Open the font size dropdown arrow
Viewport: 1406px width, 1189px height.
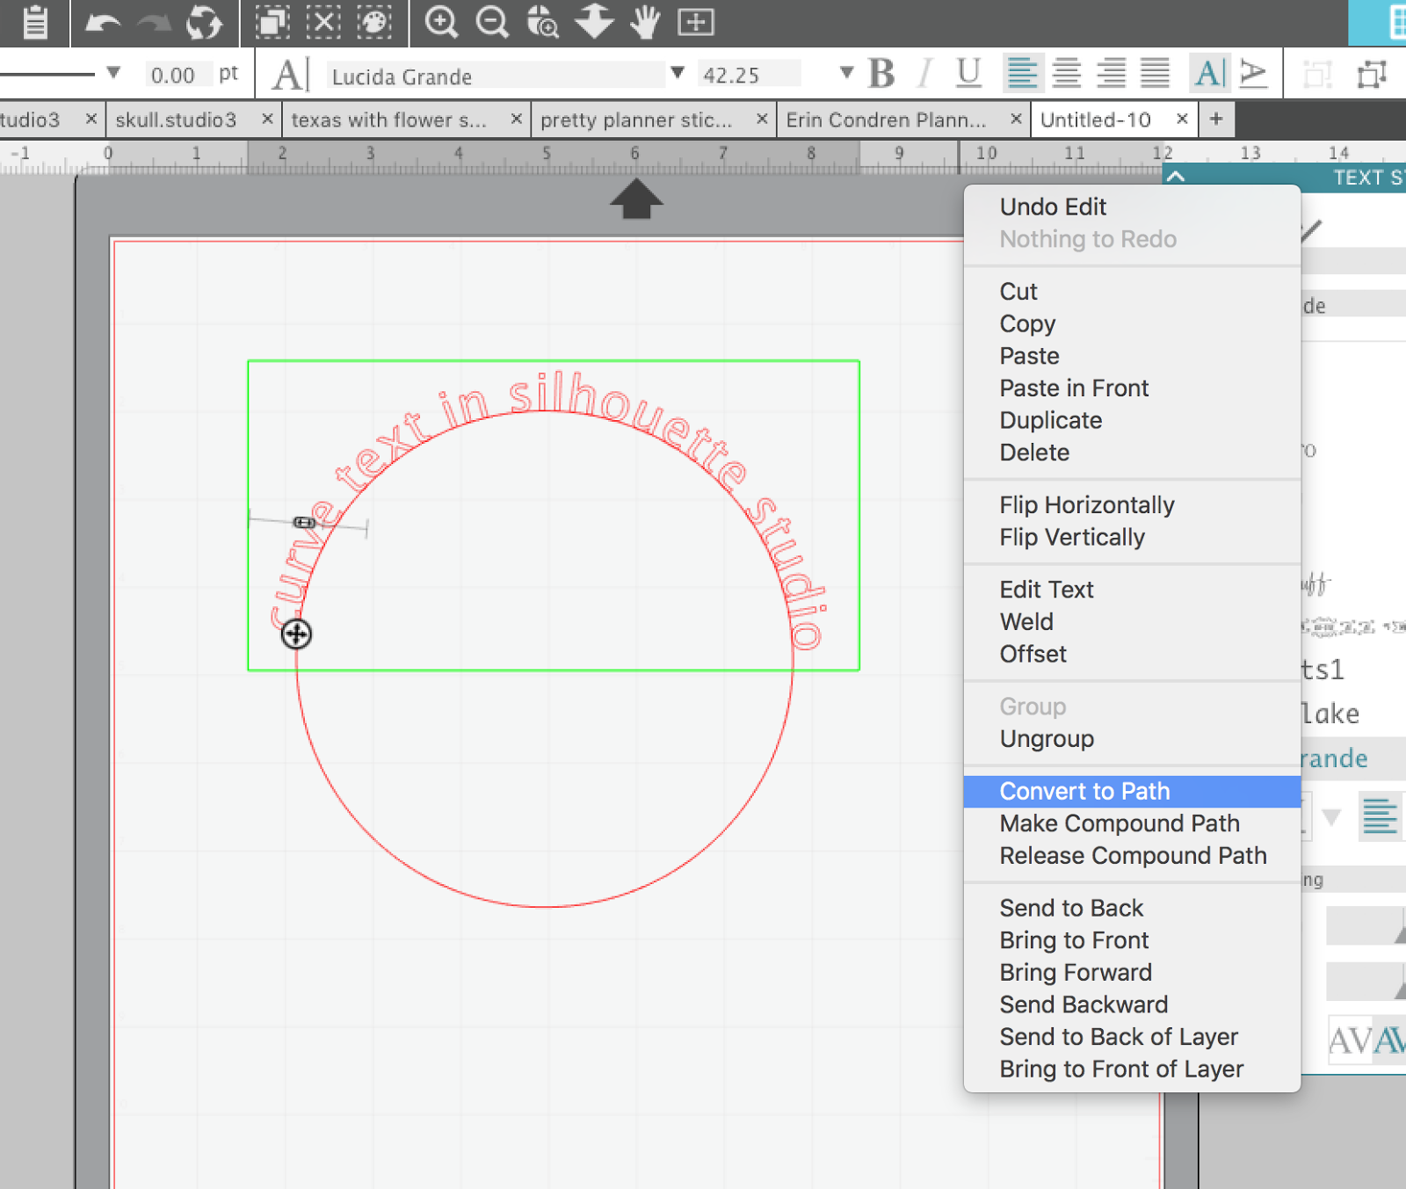pyautogui.click(x=845, y=75)
